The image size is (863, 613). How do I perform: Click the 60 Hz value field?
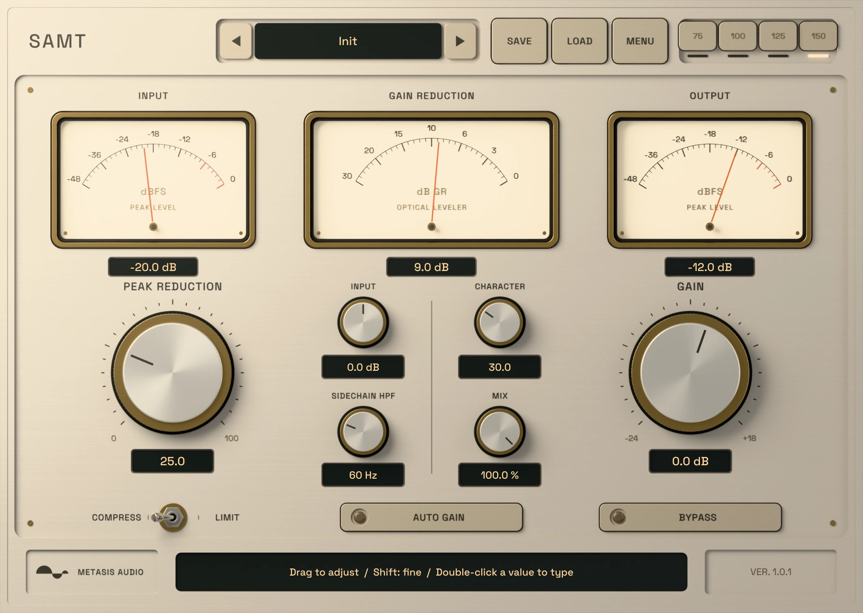point(363,475)
